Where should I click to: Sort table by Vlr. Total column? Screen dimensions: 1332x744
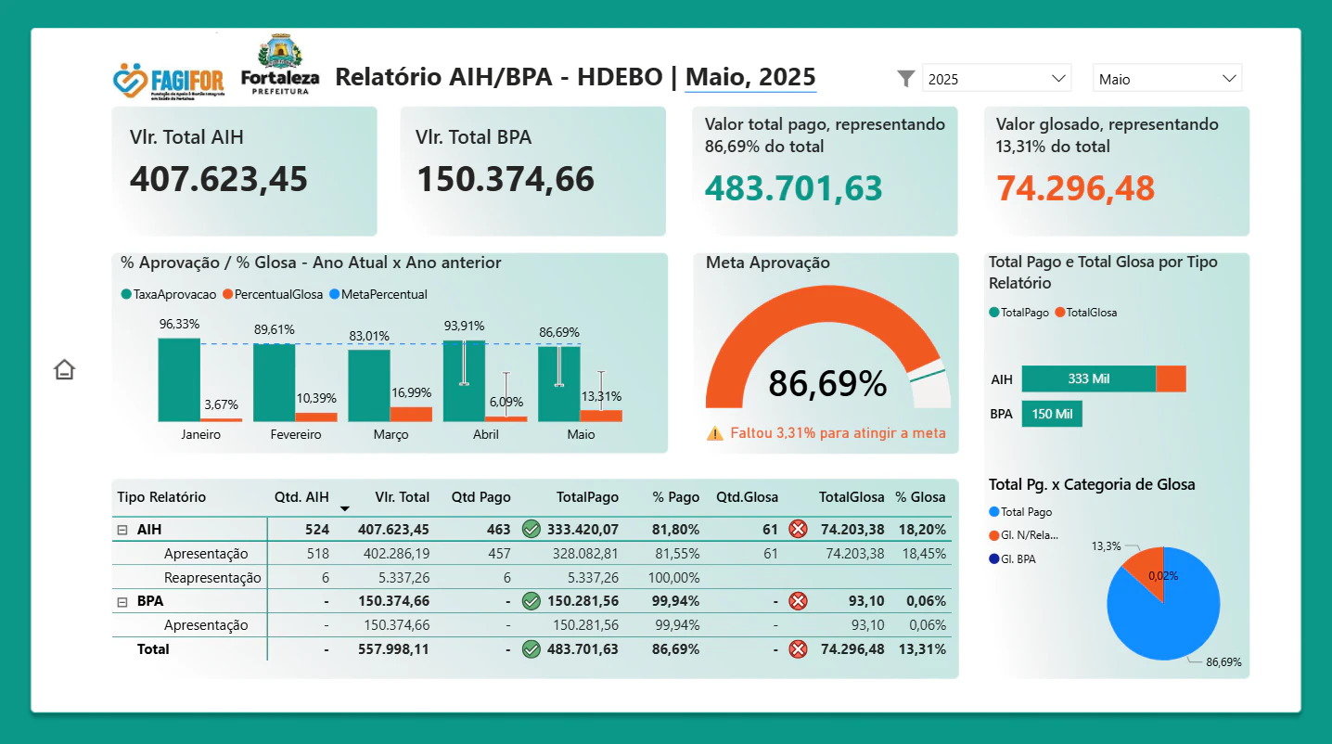(402, 497)
